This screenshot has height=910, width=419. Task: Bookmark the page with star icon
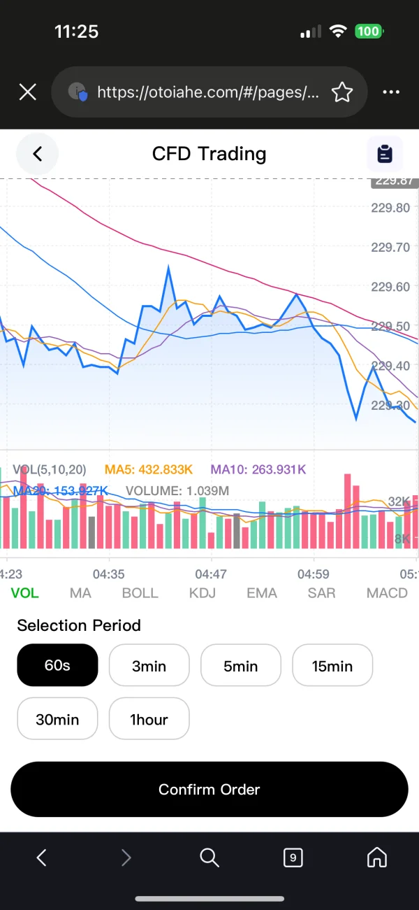pos(341,92)
